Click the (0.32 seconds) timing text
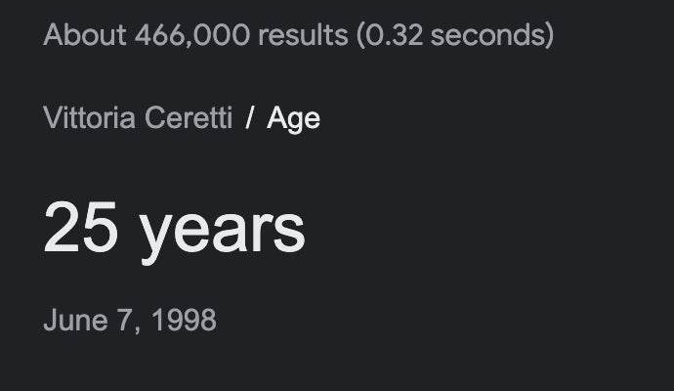This screenshot has width=674, height=391. click(455, 36)
